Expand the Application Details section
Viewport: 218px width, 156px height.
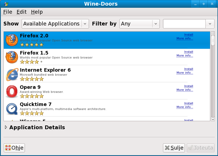pos(6,128)
